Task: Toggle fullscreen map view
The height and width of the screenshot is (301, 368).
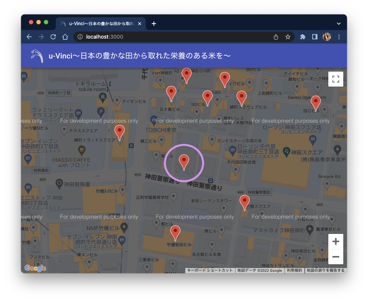Action: point(335,79)
